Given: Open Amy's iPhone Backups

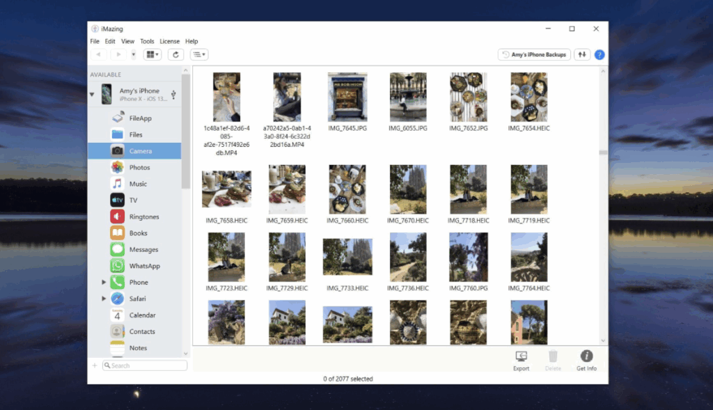Looking at the screenshot, I should click(534, 54).
